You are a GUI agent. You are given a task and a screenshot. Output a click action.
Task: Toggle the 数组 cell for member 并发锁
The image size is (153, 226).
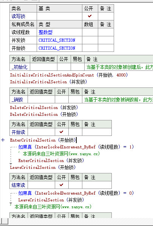pos(90,40)
